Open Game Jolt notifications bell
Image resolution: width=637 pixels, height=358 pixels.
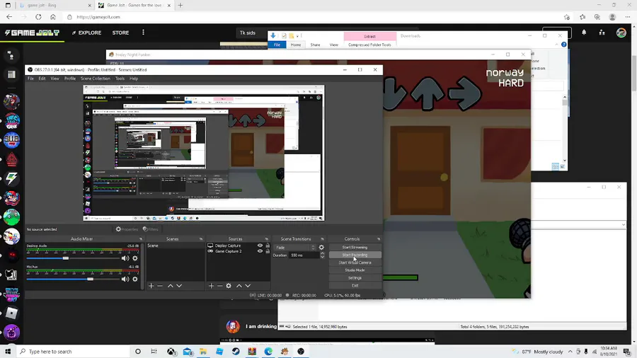click(584, 33)
